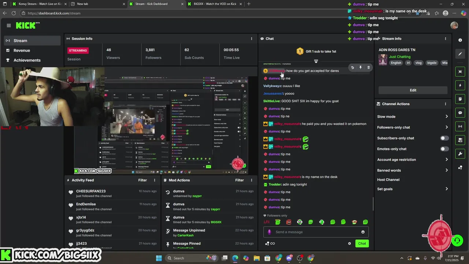The height and width of the screenshot is (264, 469).
Task: Click the Just Chatting category link
Action: (399, 57)
